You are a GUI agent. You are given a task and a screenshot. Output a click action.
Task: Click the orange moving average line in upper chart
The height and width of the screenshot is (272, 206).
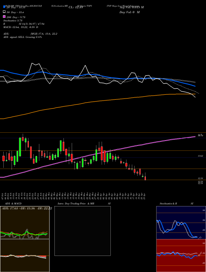[x=97, y=101]
